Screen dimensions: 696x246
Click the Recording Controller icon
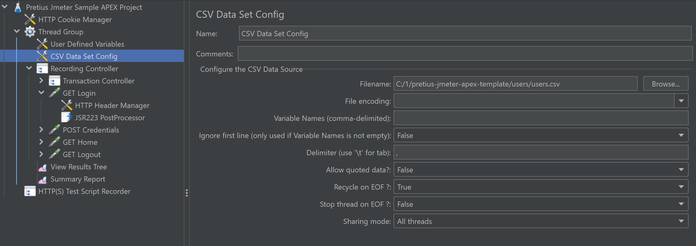point(42,68)
